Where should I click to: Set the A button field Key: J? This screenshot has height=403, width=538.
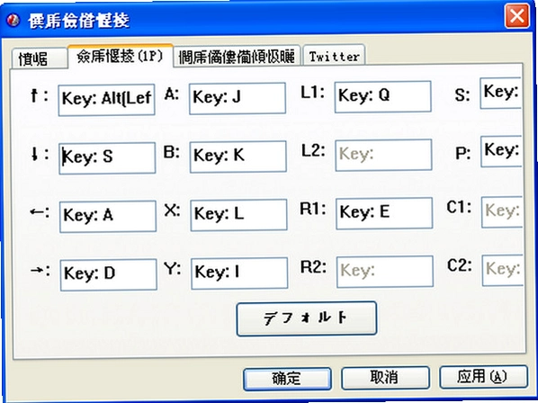[238, 98]
